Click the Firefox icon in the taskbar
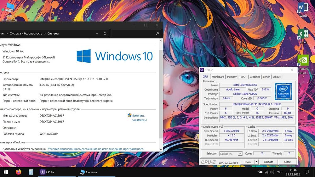The width and height of the screenshot is (315, 177). pyautogui.click(x=18, y=172)
